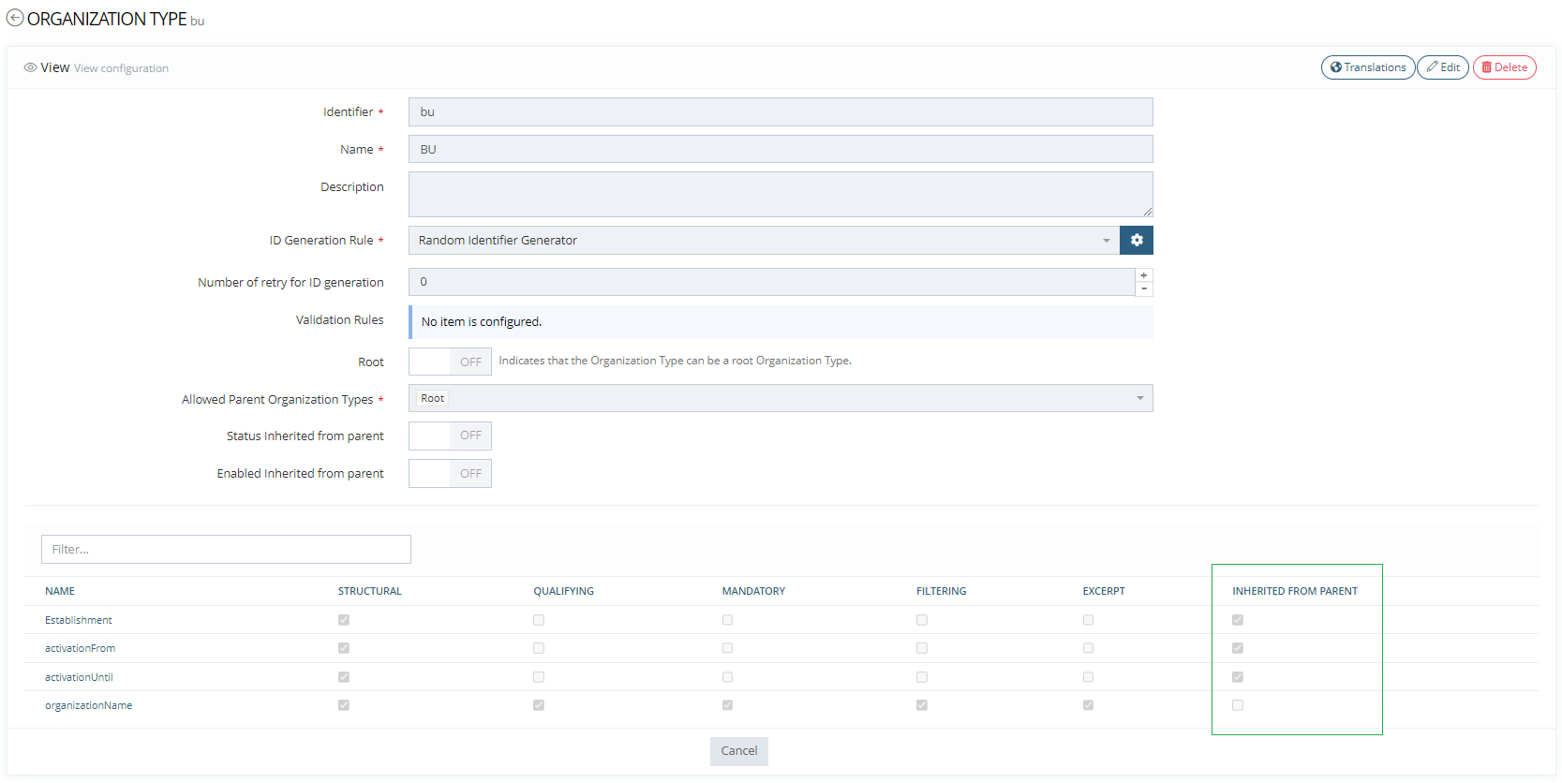Increase retry number with plus stepper

point(1143,275)
